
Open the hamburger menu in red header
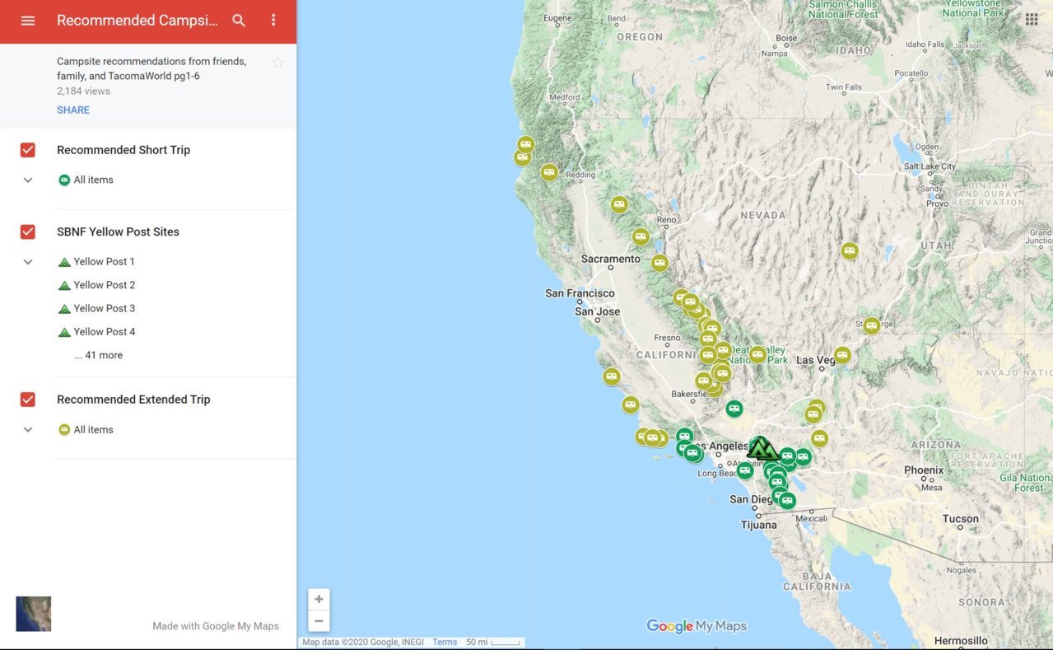28,21
